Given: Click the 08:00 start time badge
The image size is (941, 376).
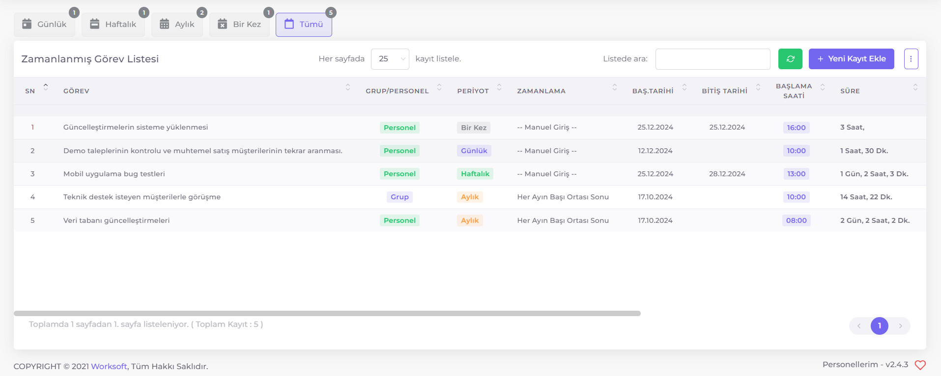Looking at the screenshot, I should point(796,220).
